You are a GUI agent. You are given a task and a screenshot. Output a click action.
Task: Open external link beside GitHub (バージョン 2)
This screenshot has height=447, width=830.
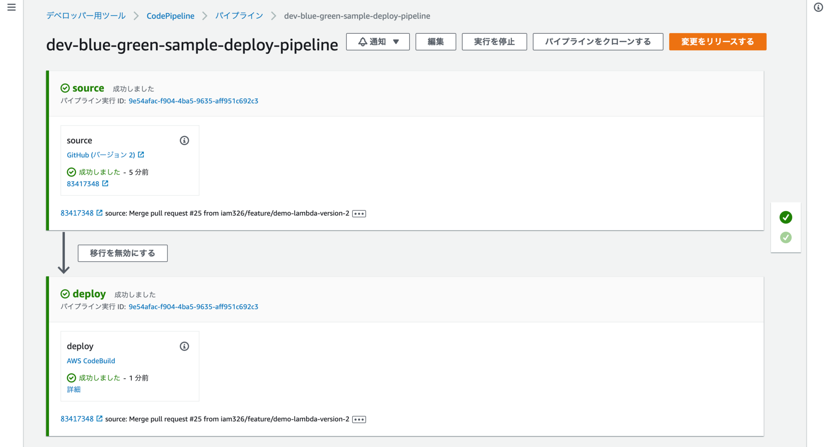[x=141, y=155]
